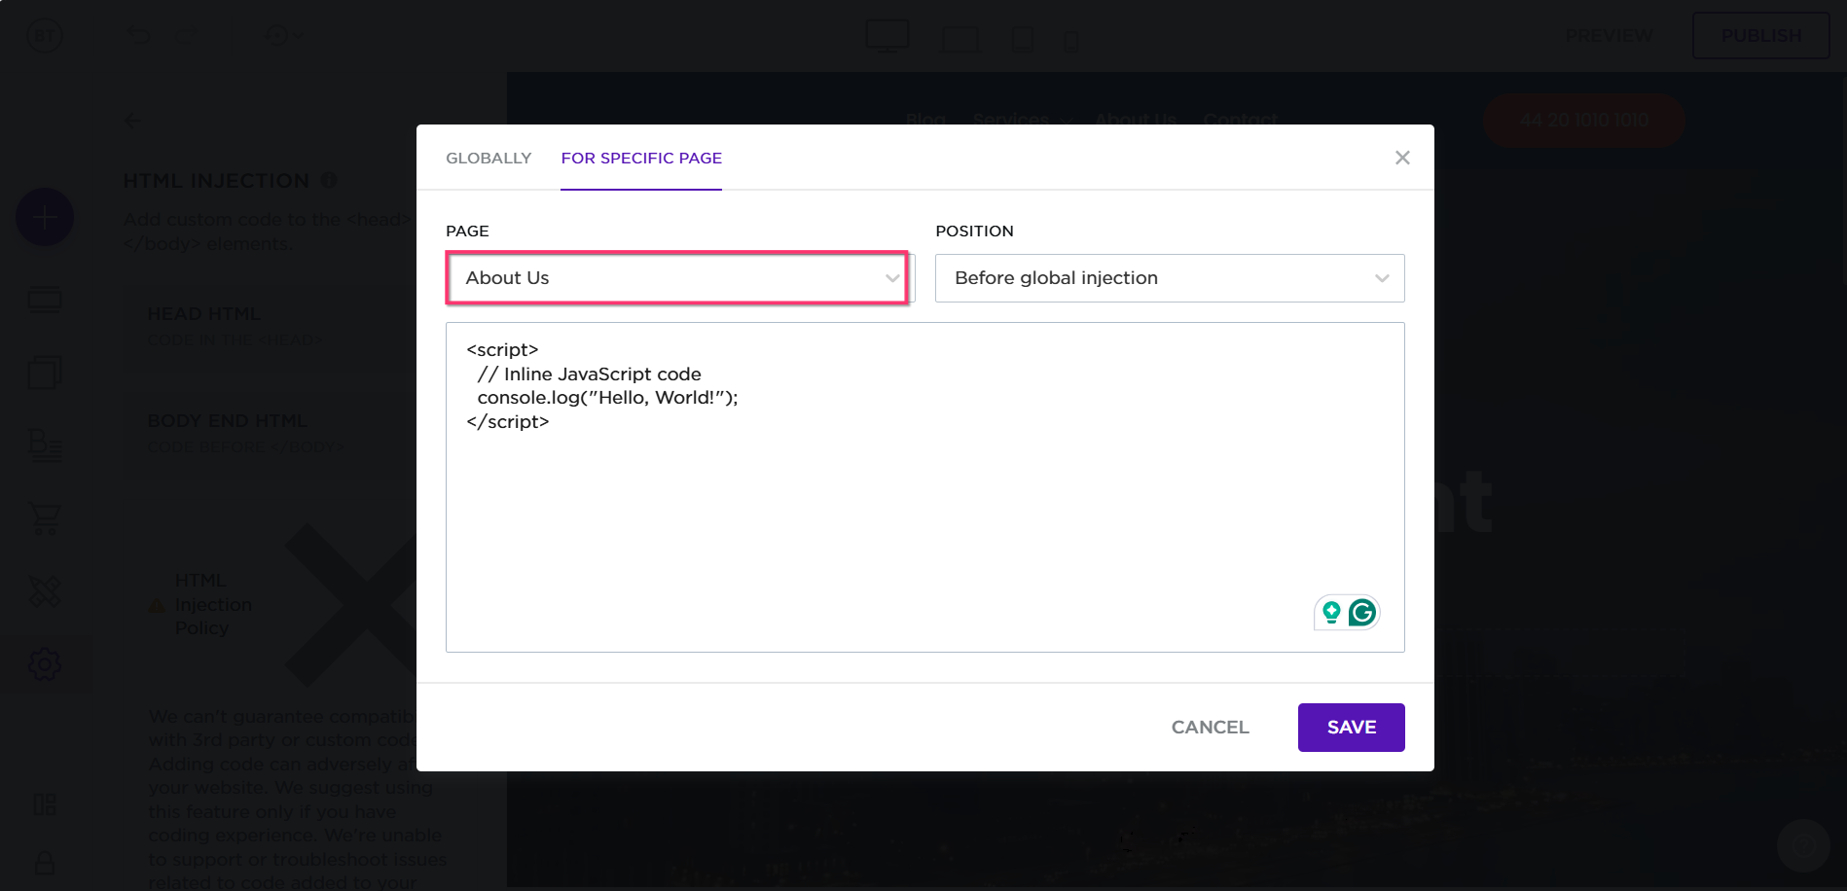Image resolution: width=1847 pixels, height=891 pixels.
Task: Switch to desktop view icon
Action: [x=887, y=37]
